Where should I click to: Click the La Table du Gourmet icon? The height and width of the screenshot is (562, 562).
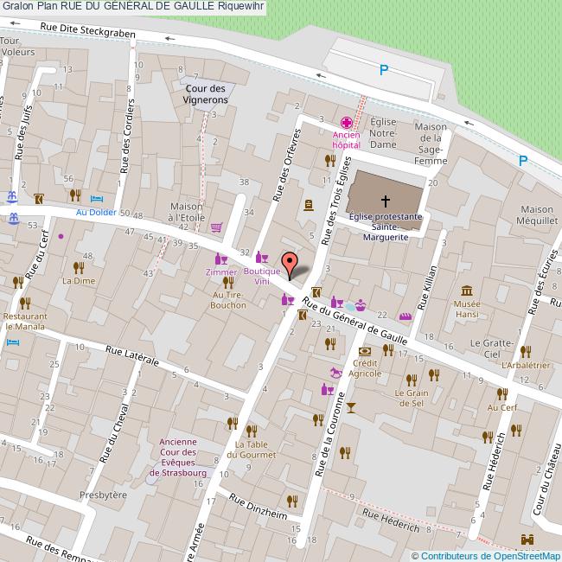(251, 430)
